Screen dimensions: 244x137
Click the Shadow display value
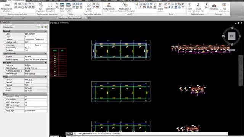(36, 59)
